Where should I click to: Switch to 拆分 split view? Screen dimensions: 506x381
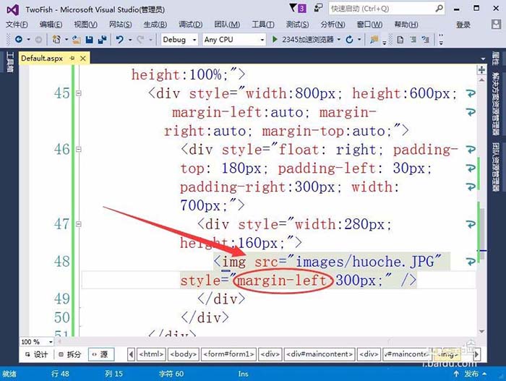click(69, 354)
